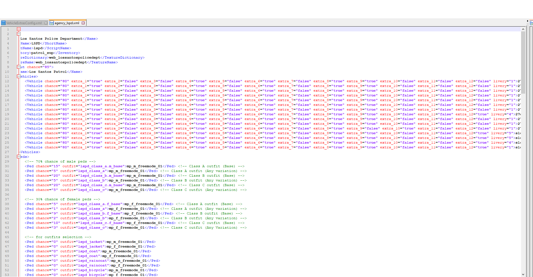Collapse the fold marker on line 2
Image resolution: width=533 pixels, height=277 pixels.
coord(19,34)
